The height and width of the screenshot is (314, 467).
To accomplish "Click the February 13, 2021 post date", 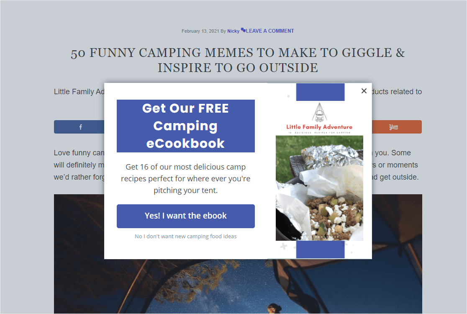I will (200, 31).
